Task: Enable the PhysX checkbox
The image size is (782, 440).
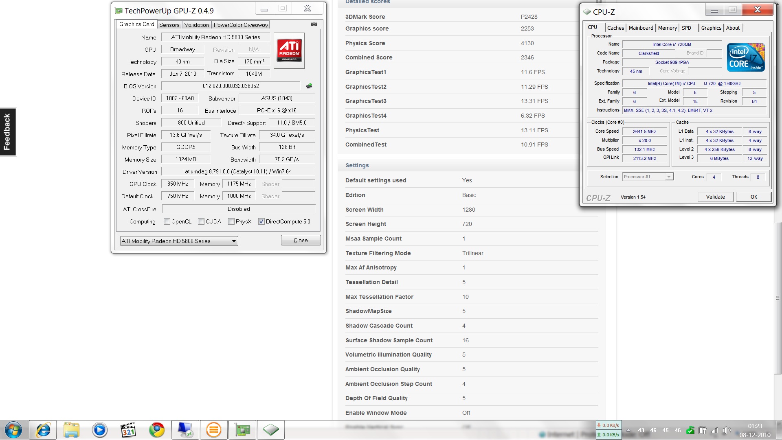Action: coord(231,221)
